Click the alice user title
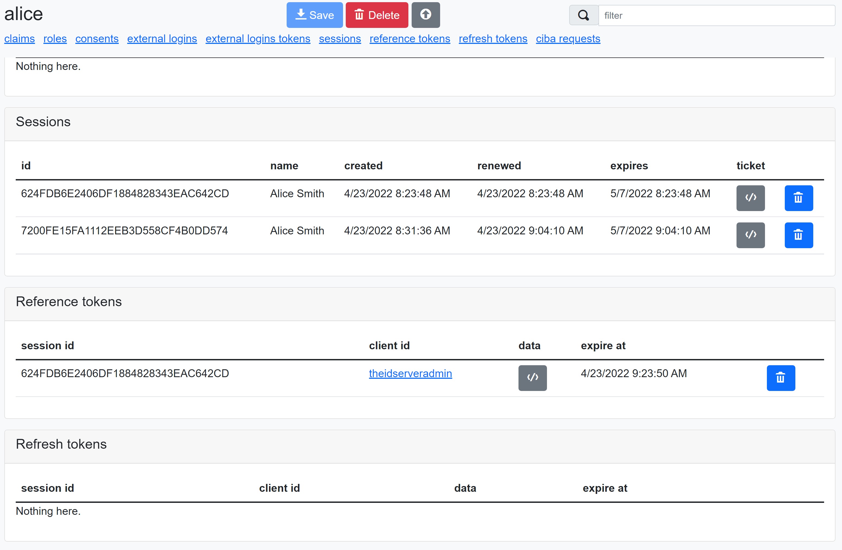This screenshot has width=842, height=550. tap(23, 14)
